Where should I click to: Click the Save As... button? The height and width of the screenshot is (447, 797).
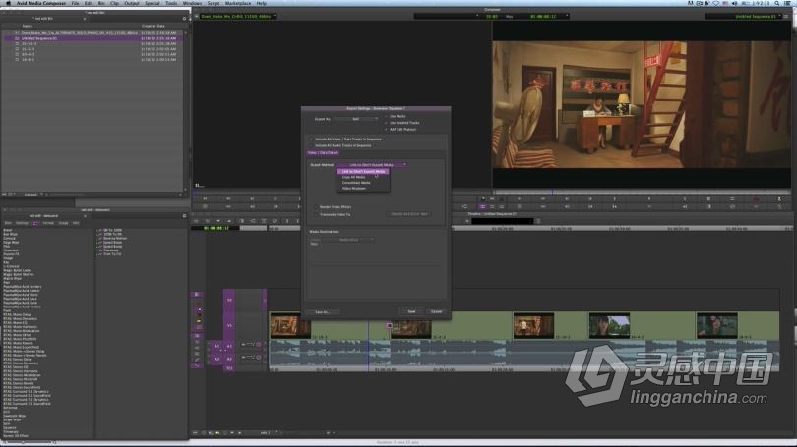point(323,312)
